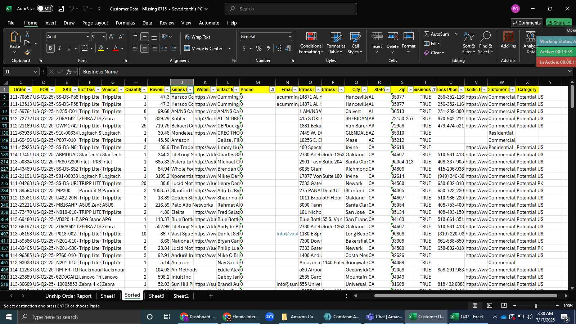
Task: Click the Save disk icon
Action: click(x=61, y=9)
